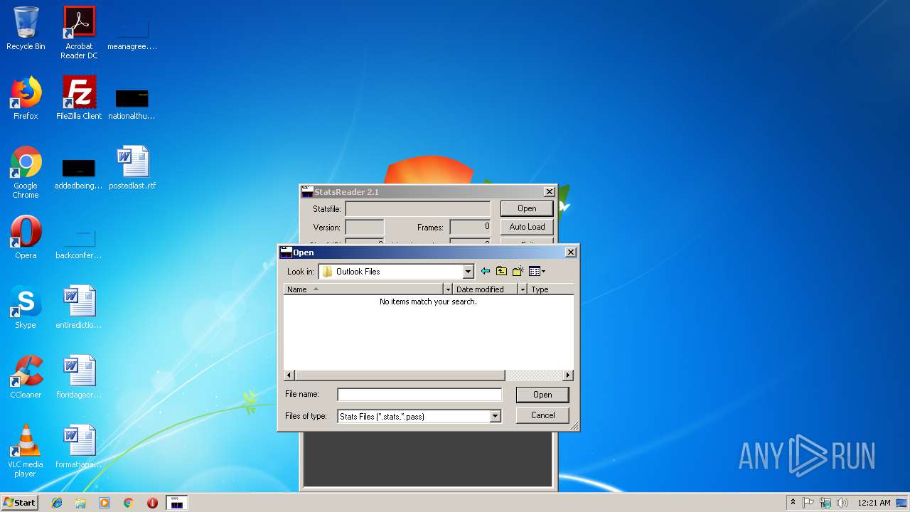Select Firefox desktop shortcut
Screen dimensions: 910x512
pyautogui.click(x=26, y=98)
